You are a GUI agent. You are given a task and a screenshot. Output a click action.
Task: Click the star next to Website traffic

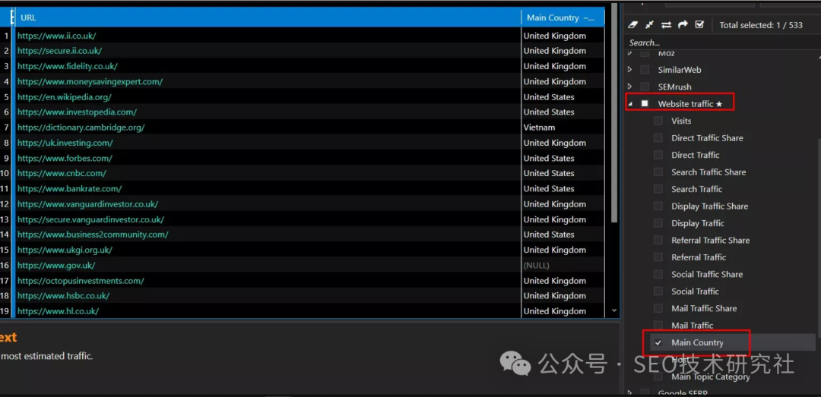(719, 104)
